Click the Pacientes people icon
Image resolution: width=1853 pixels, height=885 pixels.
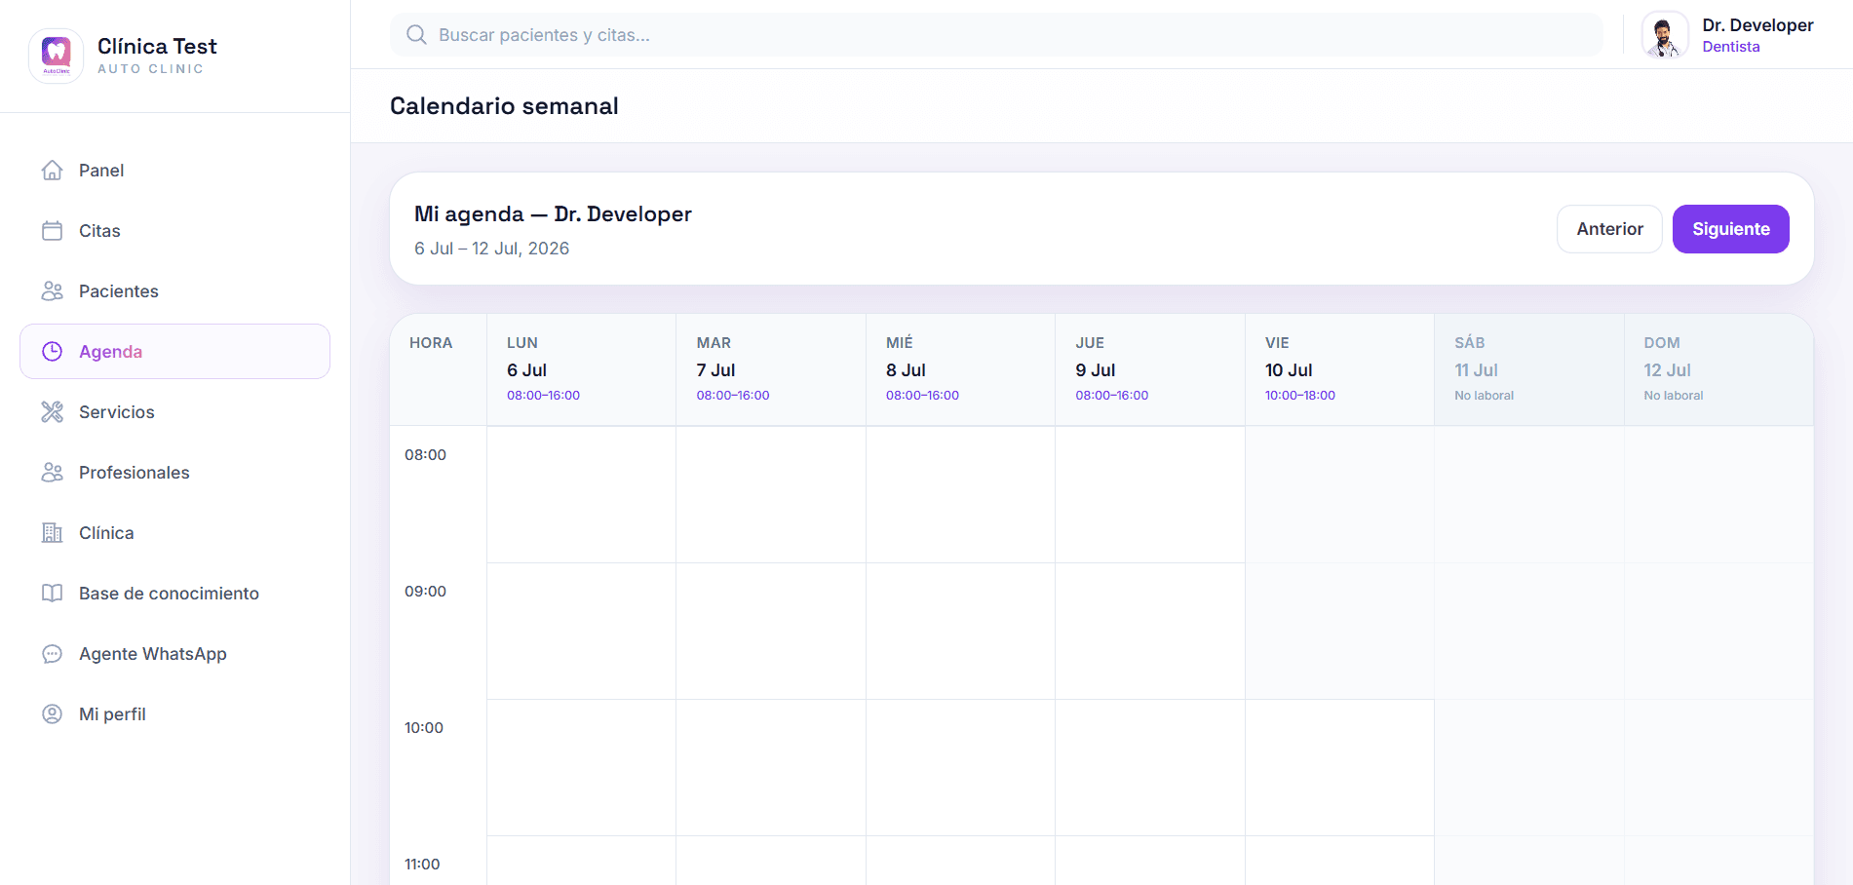53,291
